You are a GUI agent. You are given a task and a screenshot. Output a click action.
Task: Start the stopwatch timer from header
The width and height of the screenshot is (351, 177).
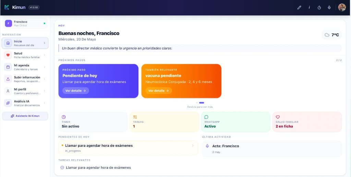pyautogui.click(x=319, y=8)
